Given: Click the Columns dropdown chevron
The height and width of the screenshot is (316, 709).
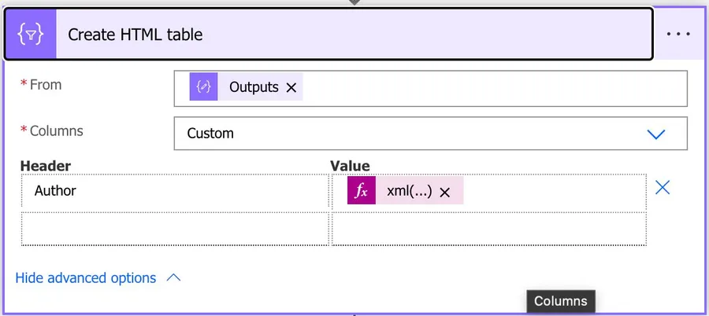Looking at the screenshot, I should (x=656, y=134).
